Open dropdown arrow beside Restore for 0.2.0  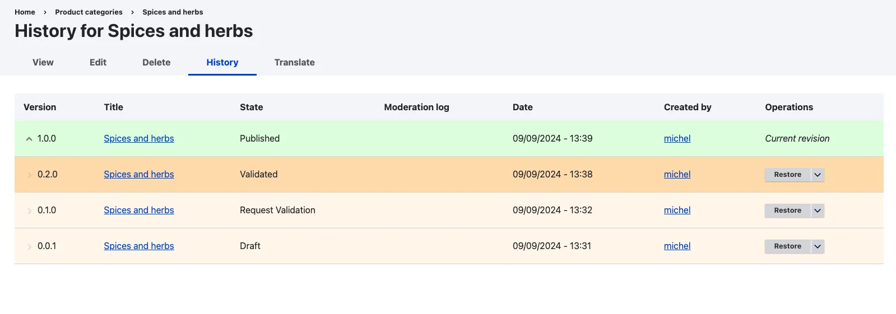pyautogui.click(x=818, y=175)
